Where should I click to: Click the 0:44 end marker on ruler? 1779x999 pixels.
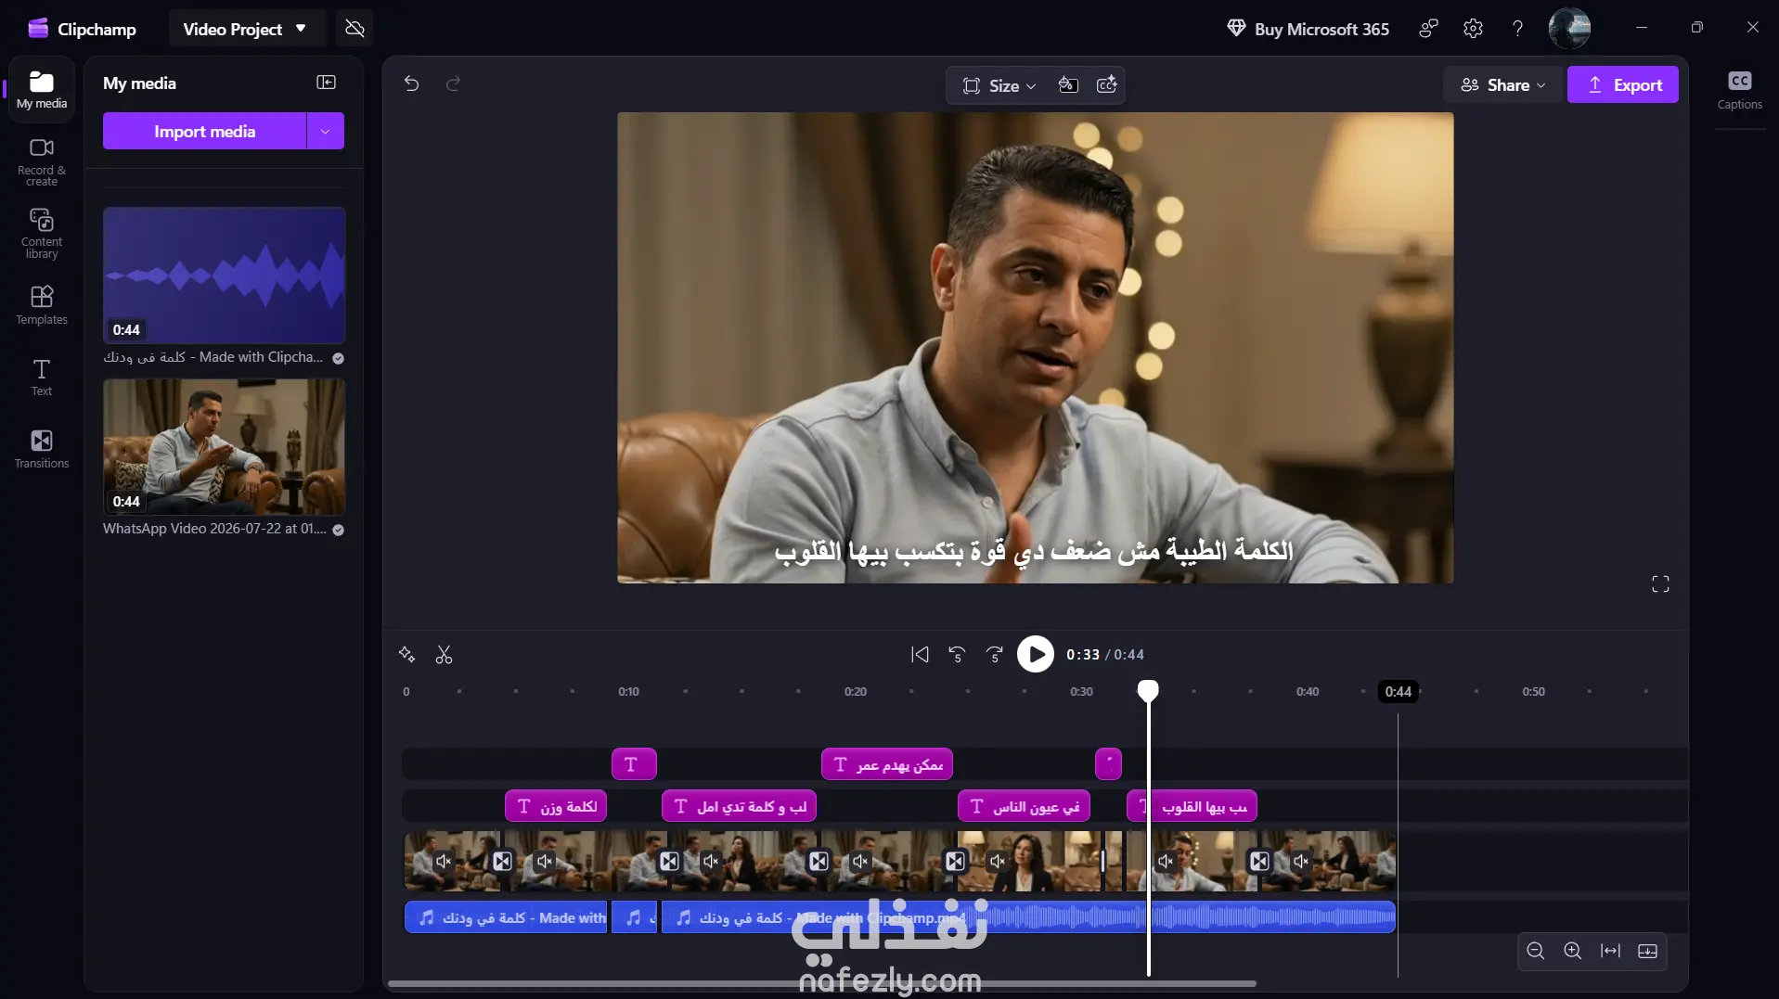pyautogui.click(x=1398, y=692)
